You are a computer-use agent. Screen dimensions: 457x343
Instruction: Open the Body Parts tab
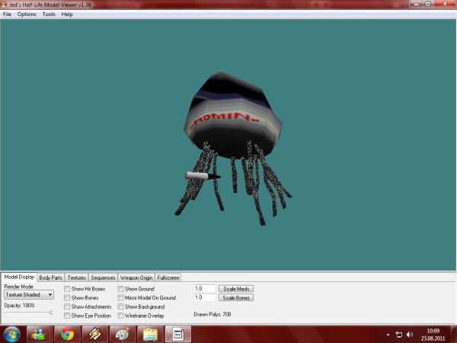coord(51,278)
